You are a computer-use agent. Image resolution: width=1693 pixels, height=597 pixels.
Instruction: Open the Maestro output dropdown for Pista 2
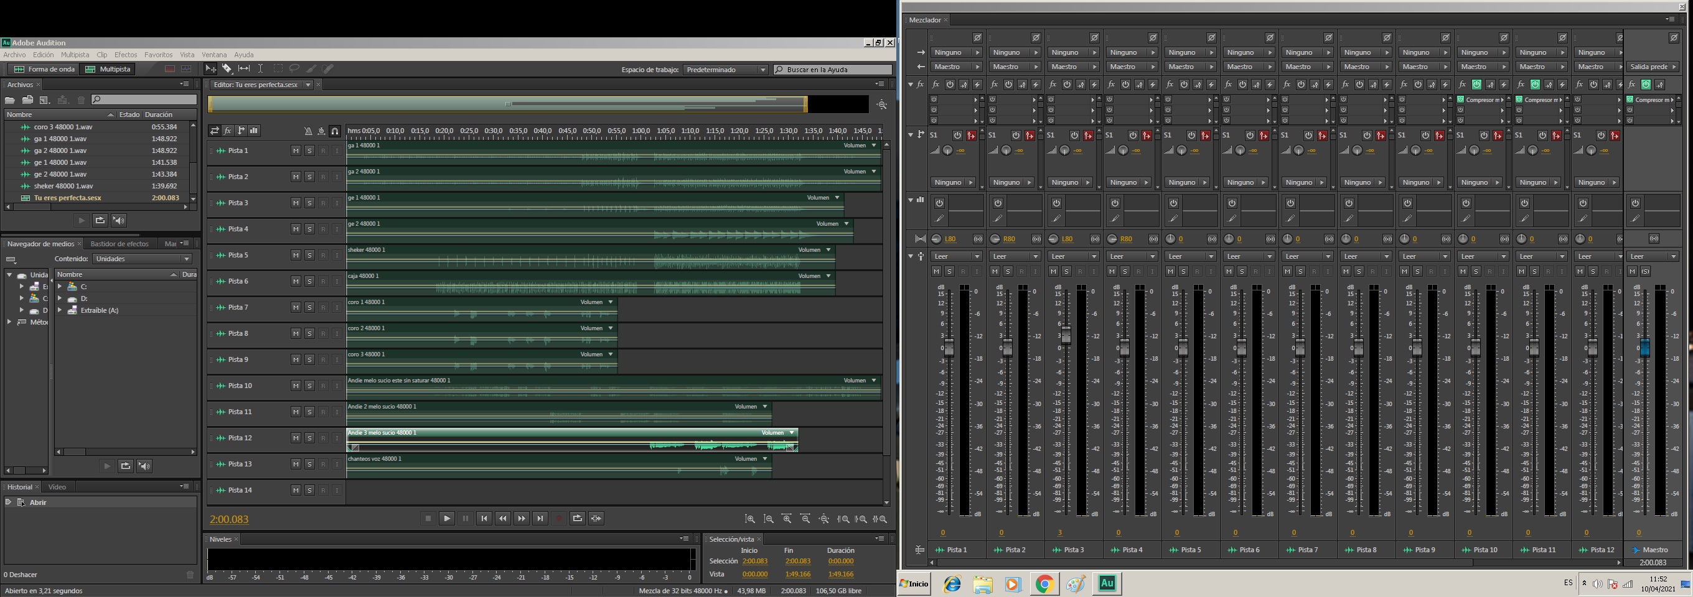1014,67
